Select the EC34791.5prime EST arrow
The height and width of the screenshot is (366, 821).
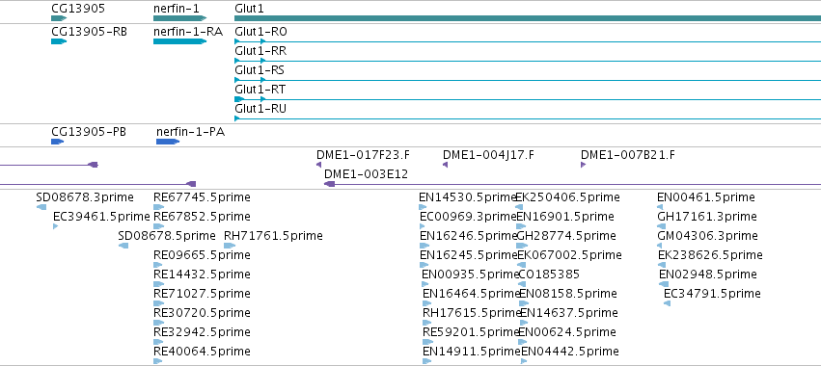667,303
